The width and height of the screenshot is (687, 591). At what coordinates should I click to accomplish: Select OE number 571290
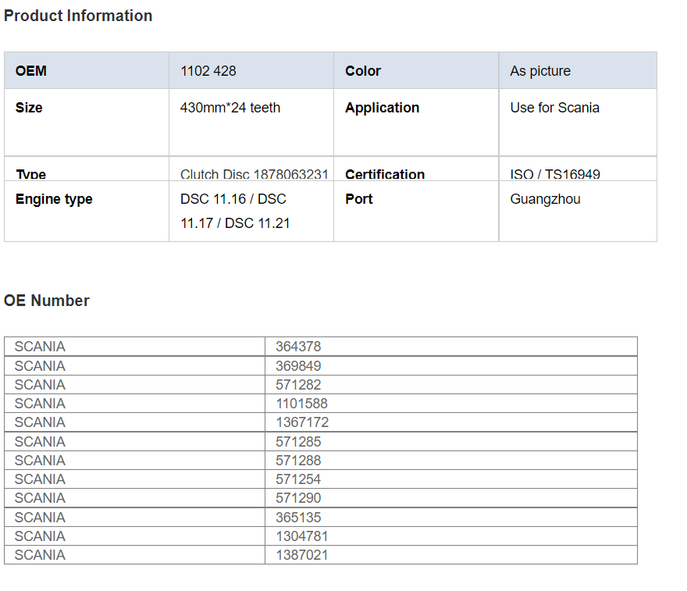[298, 498]
